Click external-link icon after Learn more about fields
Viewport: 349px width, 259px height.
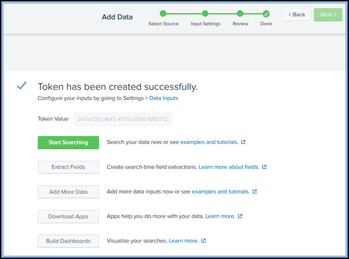click(x=264, y=167)
